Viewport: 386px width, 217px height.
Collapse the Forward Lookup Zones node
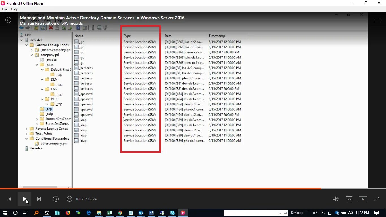click(27, 45)
